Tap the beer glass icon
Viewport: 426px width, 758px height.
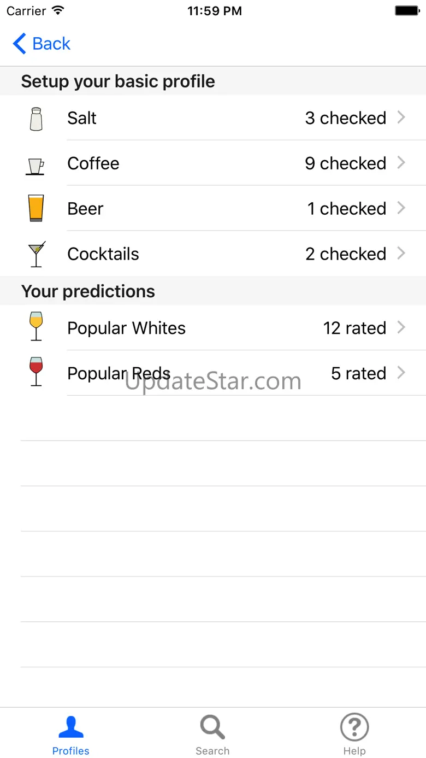(x=36, y=208)
